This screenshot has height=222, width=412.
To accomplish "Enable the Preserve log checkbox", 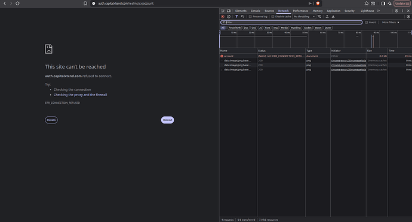I will [x=250, y=17].
